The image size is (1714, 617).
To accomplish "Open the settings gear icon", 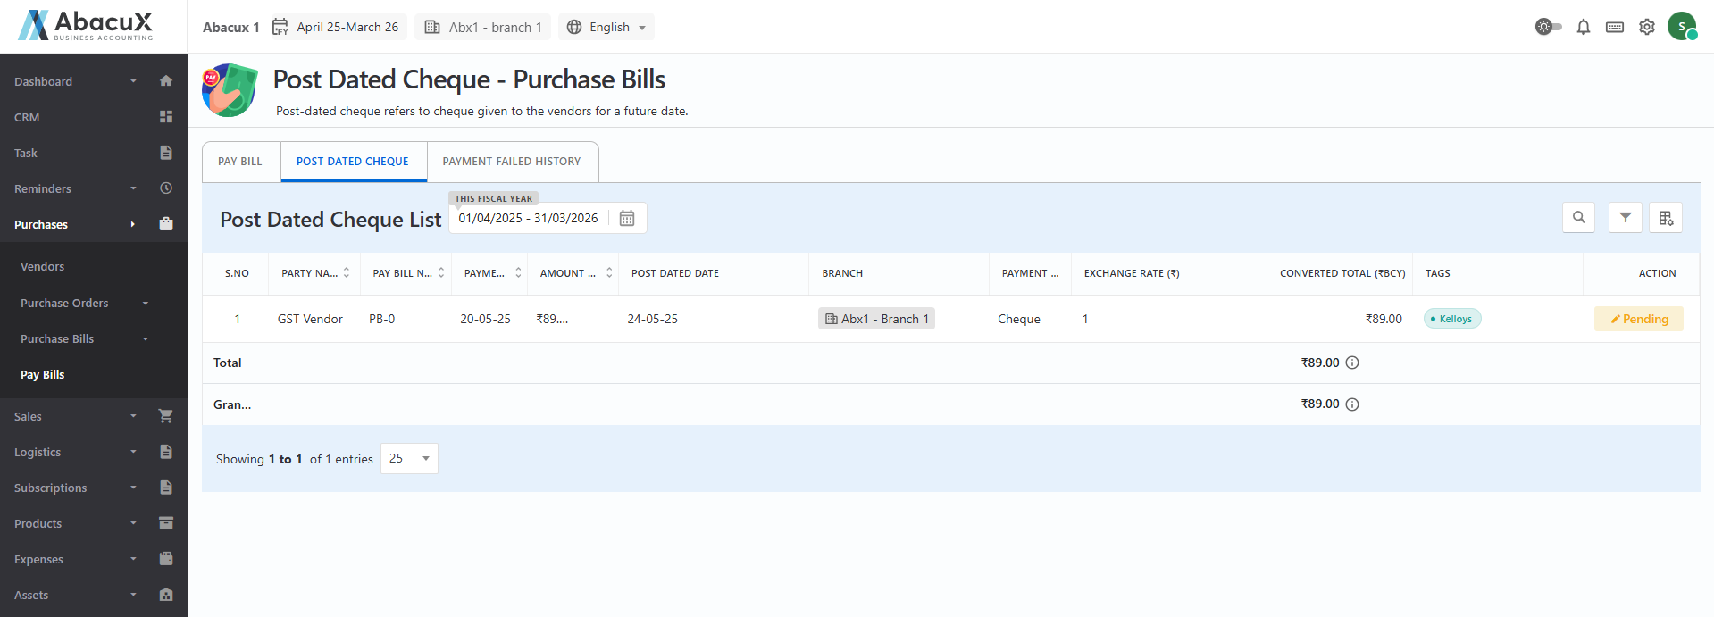I will coord(1647,27).
